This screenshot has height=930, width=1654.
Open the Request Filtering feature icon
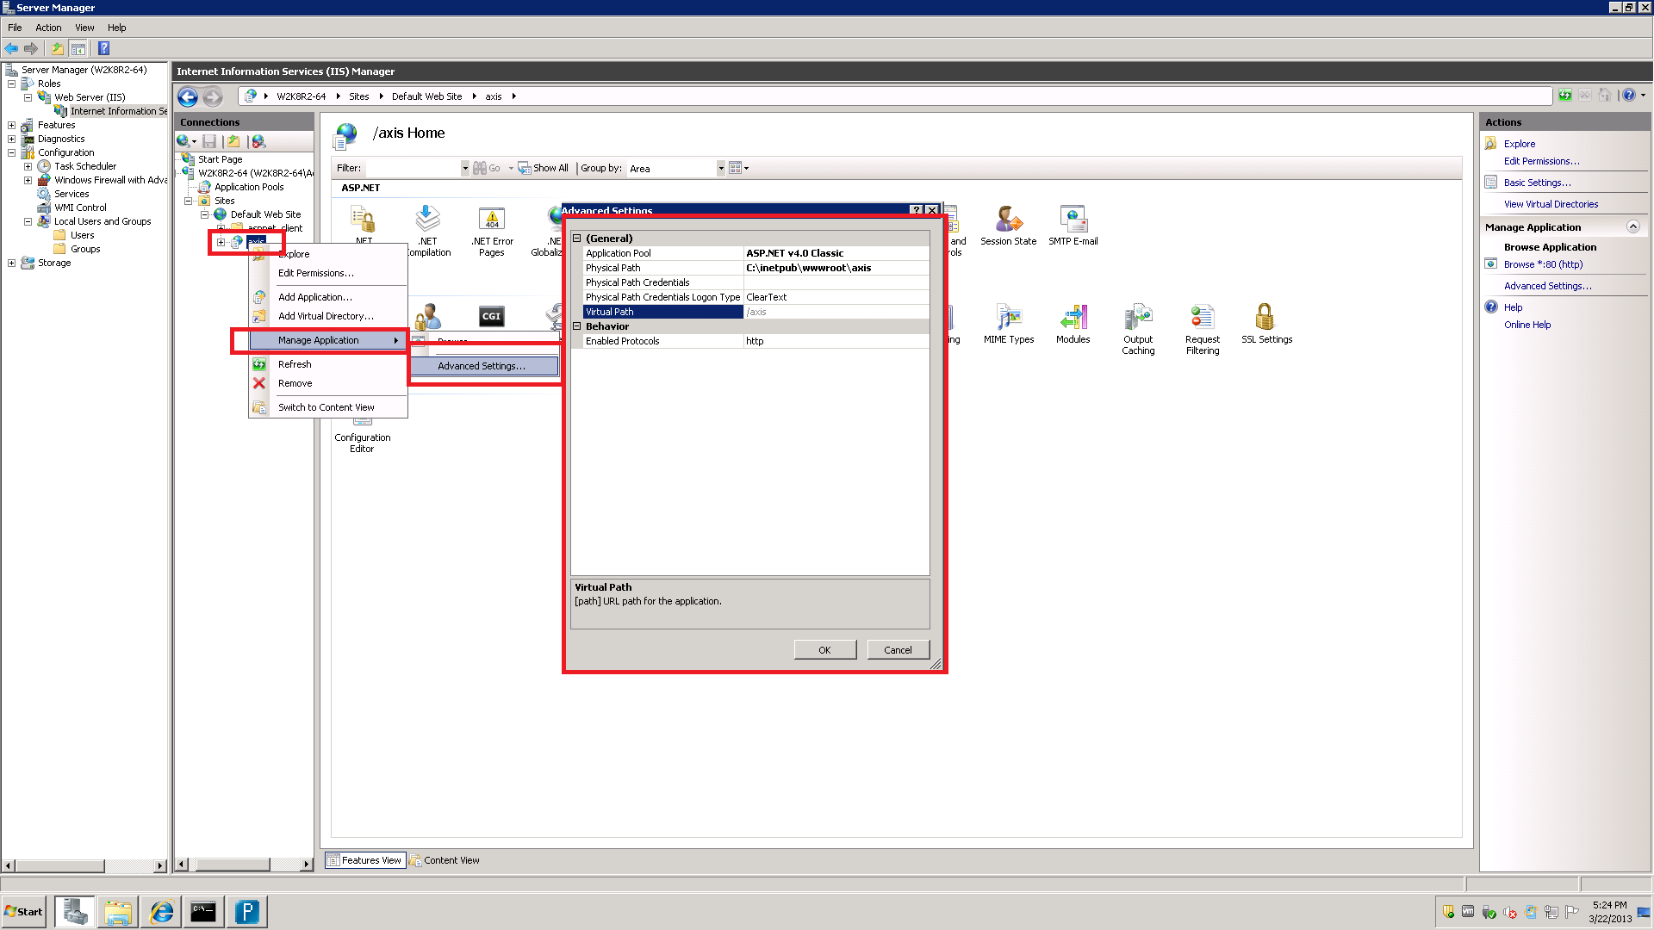click(x=1203, y=329)
